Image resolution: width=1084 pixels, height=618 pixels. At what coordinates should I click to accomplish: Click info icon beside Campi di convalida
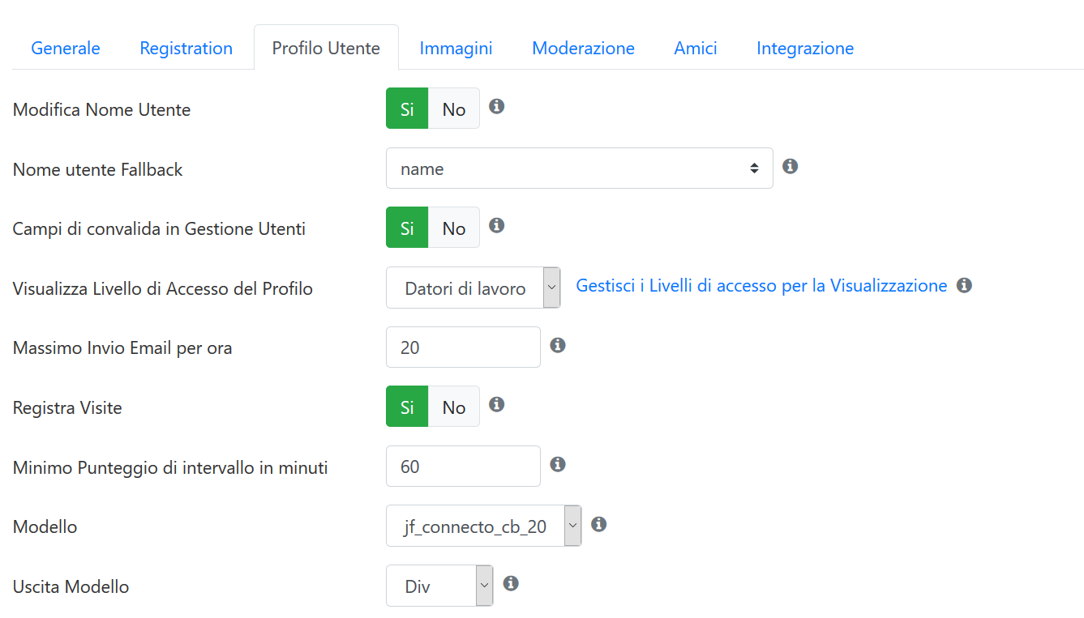tap(497, 225)
